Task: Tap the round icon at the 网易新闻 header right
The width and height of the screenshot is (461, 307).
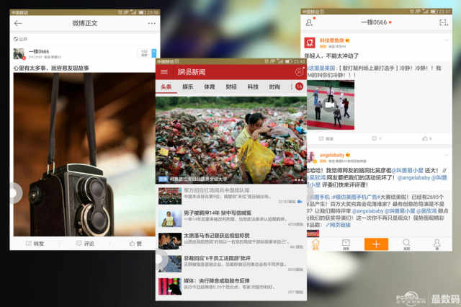Action: point(300,72)
